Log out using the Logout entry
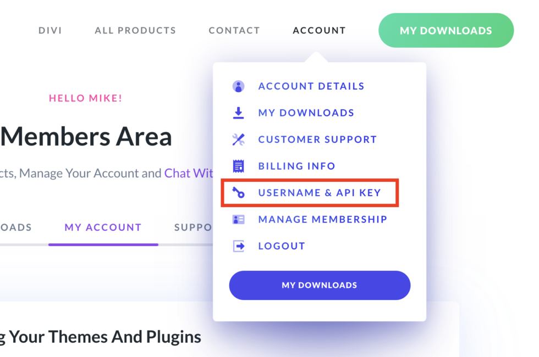 (x=282, y=246)
